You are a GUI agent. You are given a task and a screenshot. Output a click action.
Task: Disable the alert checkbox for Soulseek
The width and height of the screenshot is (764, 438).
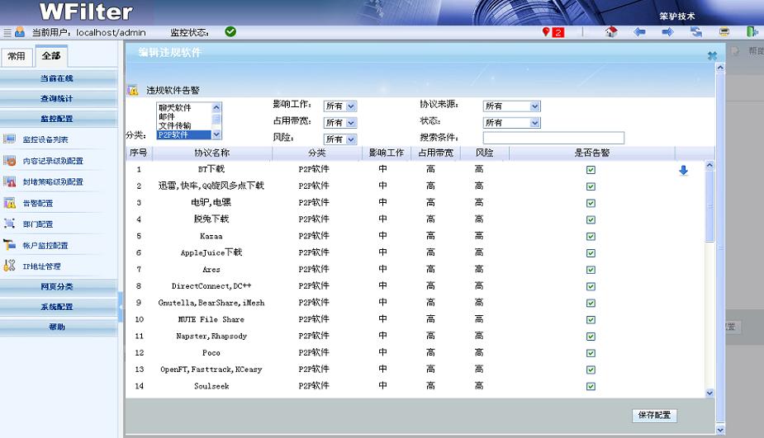pos(591,386)
